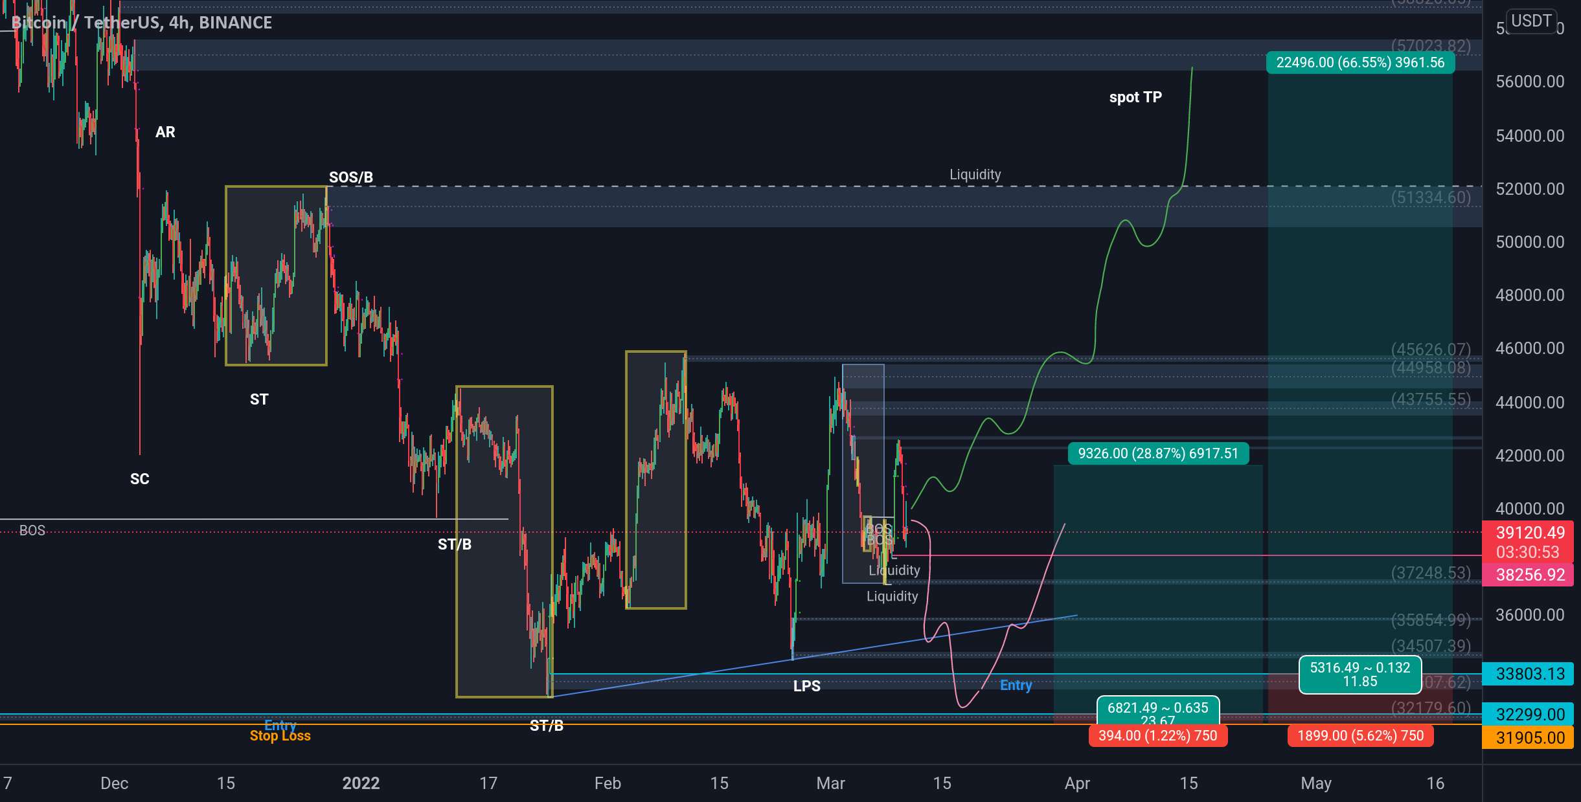
Task: Click the '394.00 (1.22%) 750' stop label
Action: (x=1158, y=735)
